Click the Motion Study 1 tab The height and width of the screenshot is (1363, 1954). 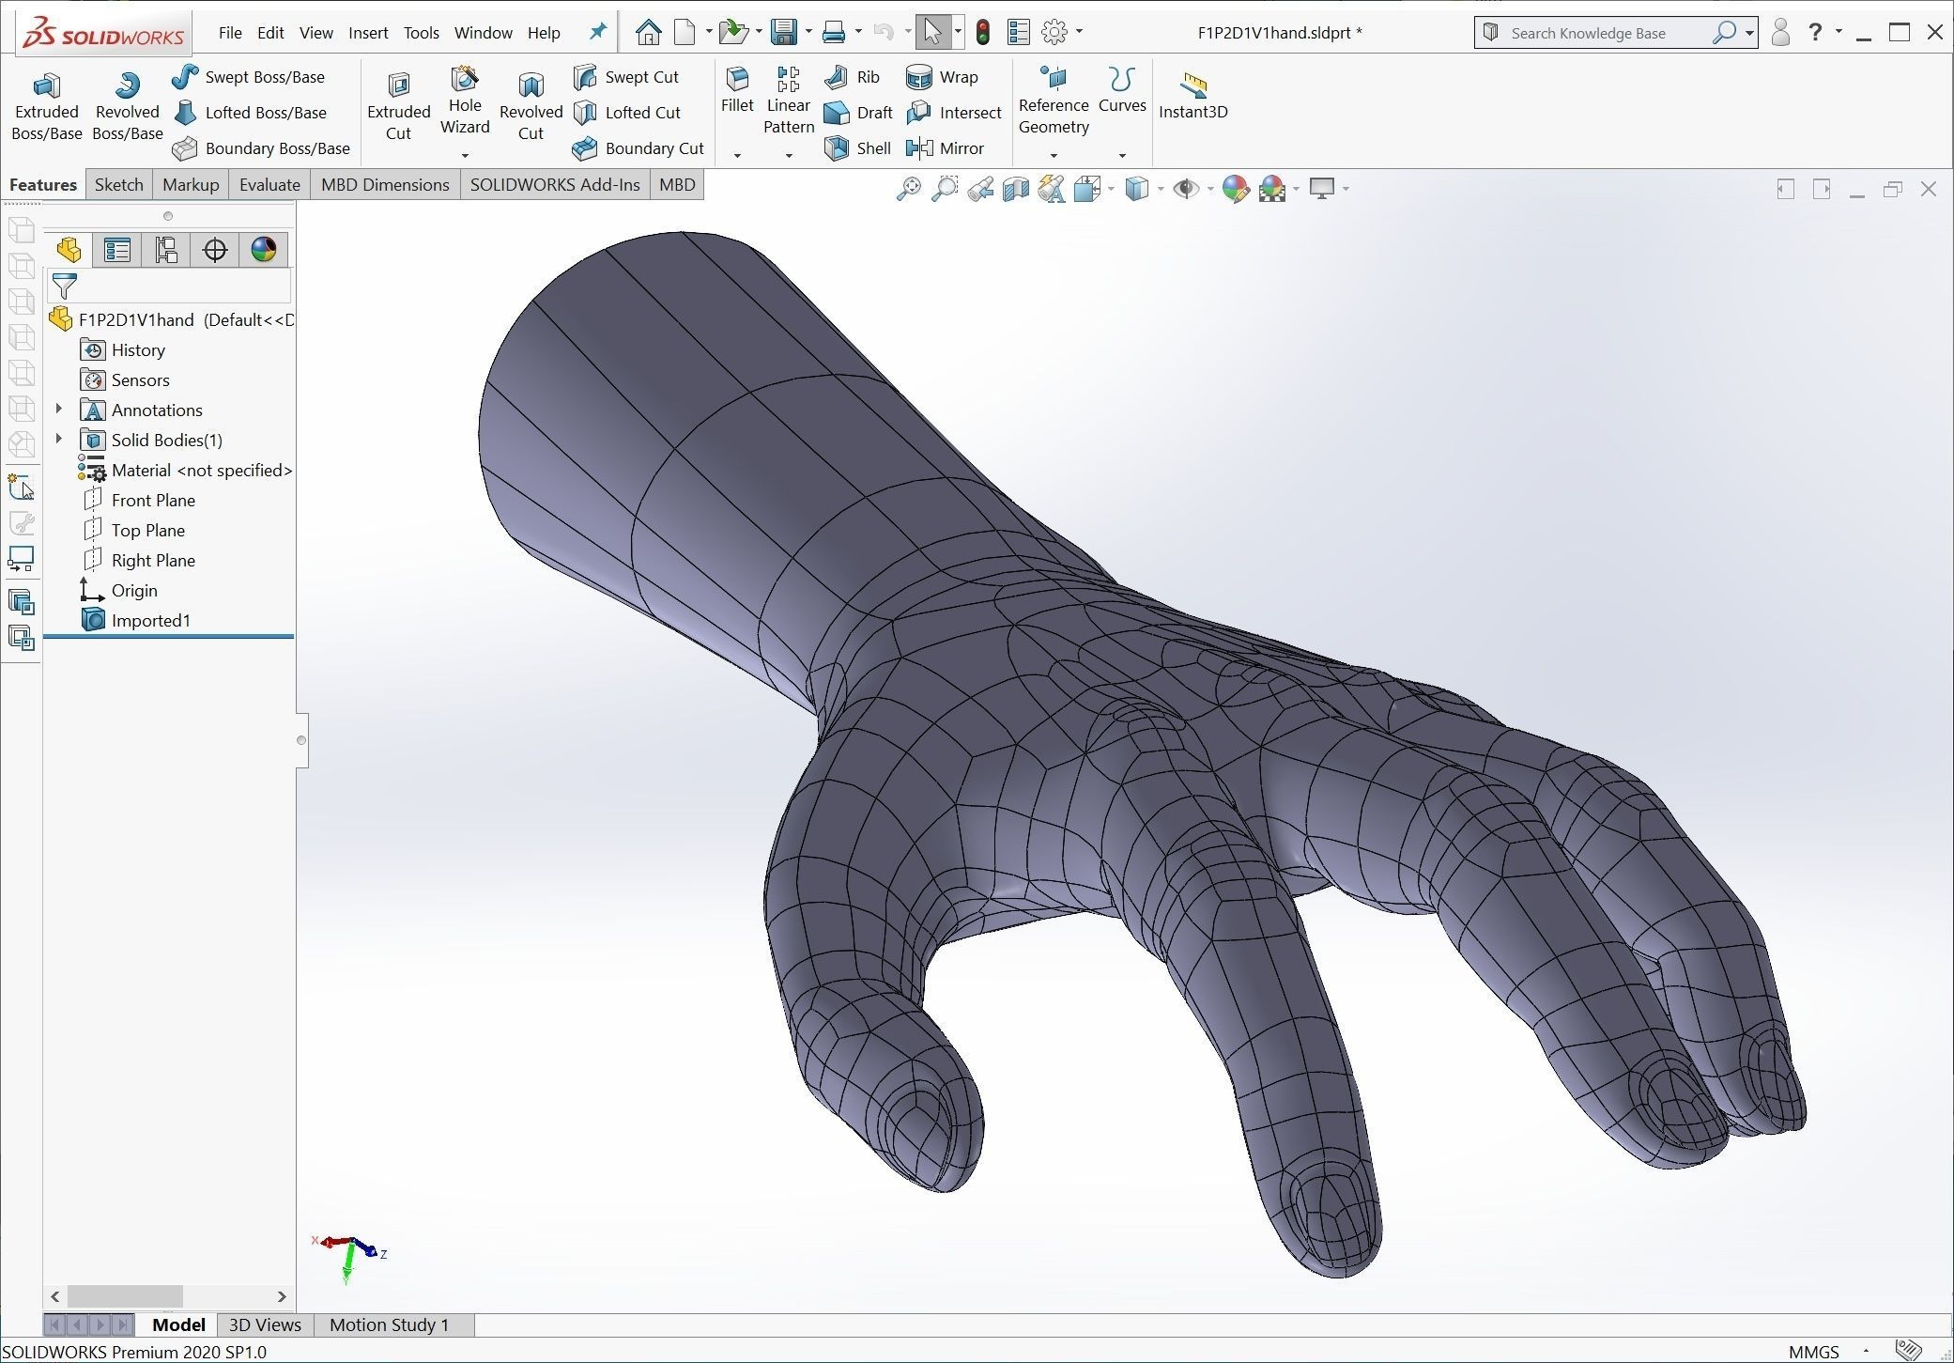389,1324
